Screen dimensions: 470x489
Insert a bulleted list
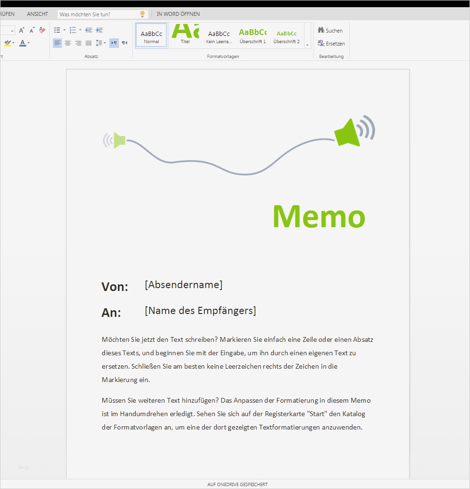point(57,30)
